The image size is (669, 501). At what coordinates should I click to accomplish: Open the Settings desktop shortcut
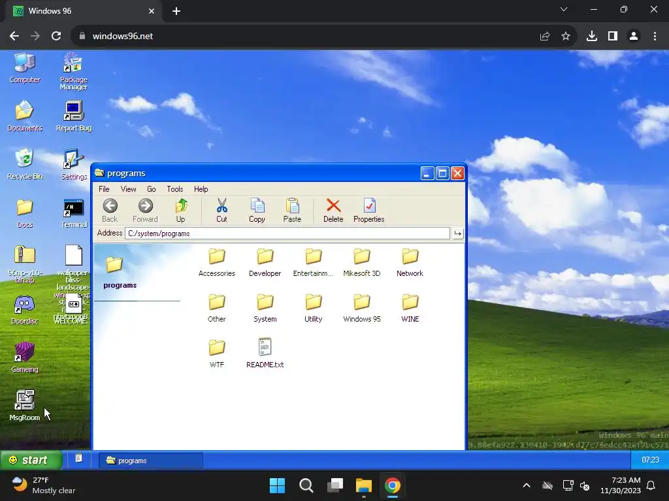coord(73,164)
